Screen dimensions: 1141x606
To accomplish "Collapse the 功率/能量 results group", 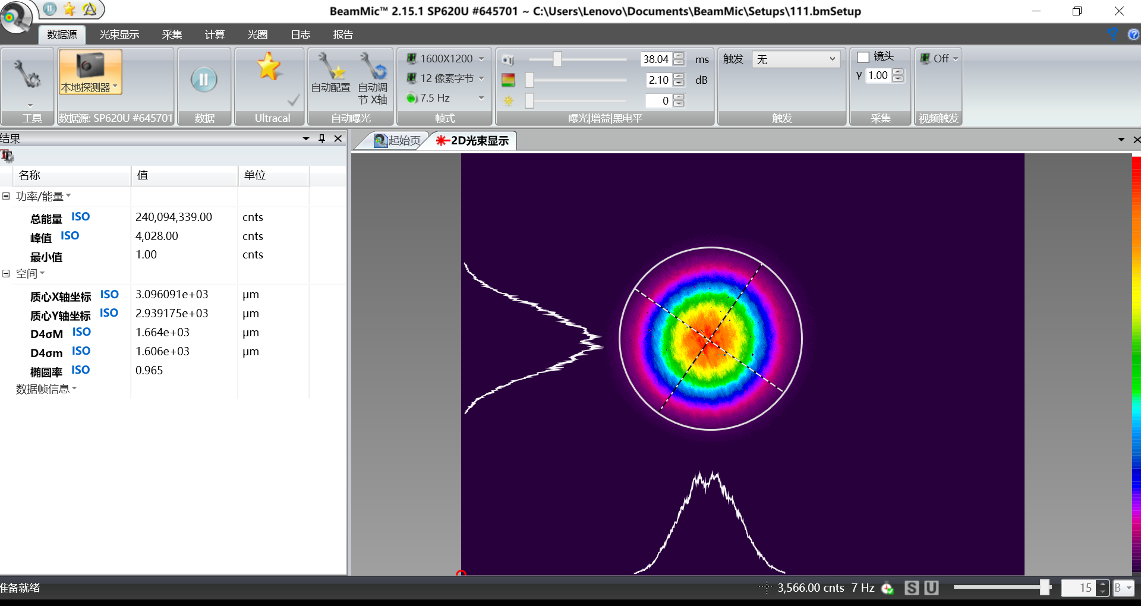I will click(x=6, y=196).
